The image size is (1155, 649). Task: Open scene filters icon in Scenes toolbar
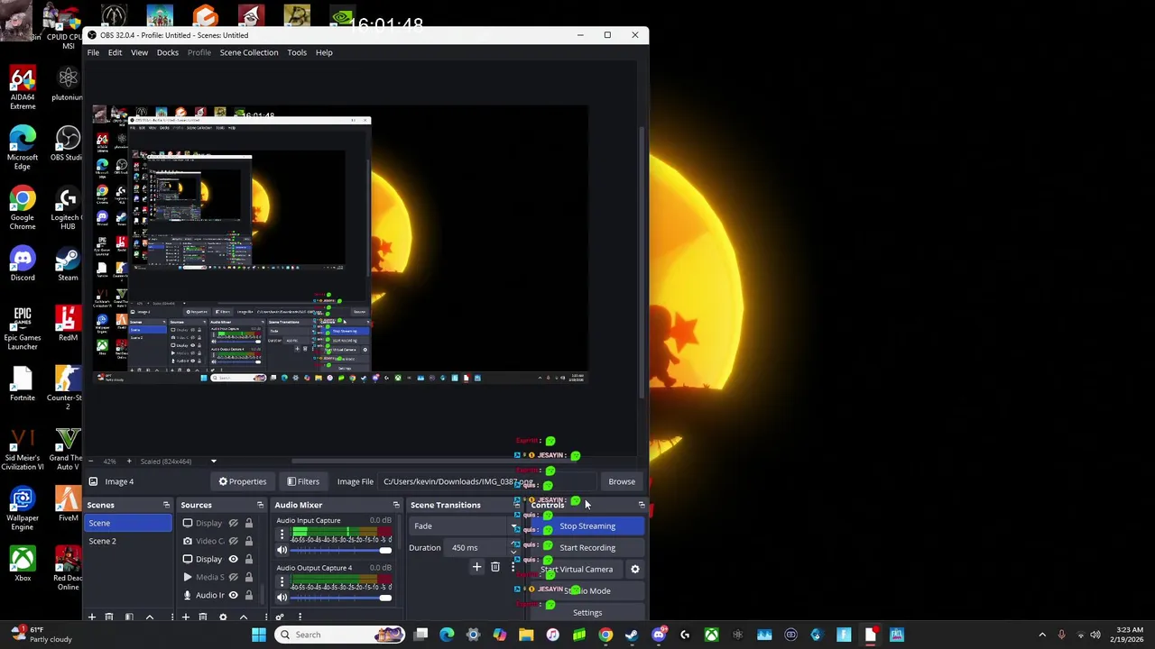129,617
